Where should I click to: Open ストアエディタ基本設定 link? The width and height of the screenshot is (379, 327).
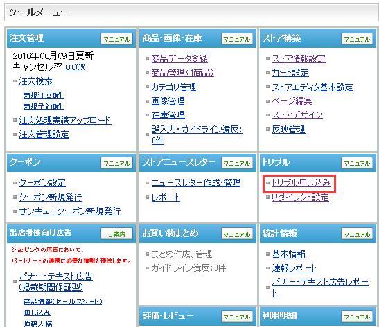312,87
